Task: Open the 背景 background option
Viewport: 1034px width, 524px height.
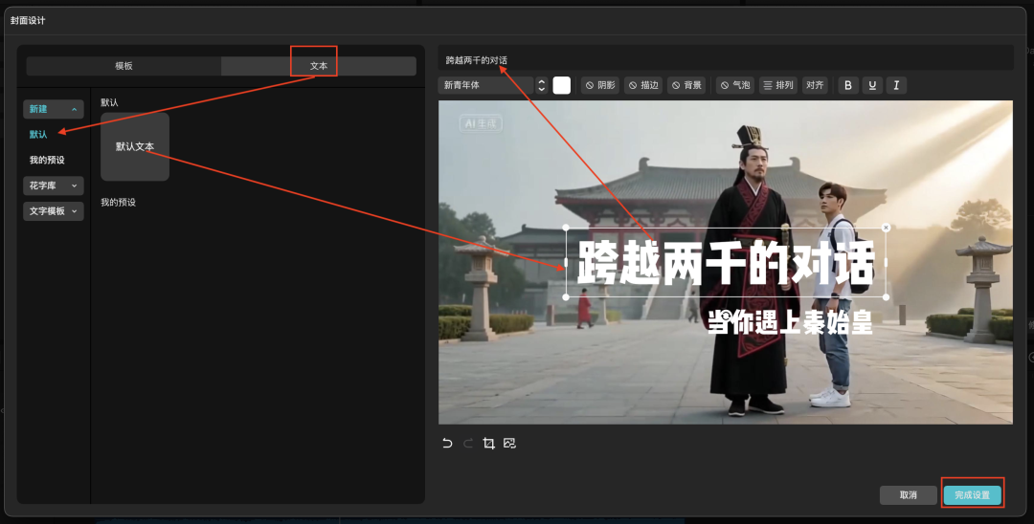Action: click(x=686, y=85)
